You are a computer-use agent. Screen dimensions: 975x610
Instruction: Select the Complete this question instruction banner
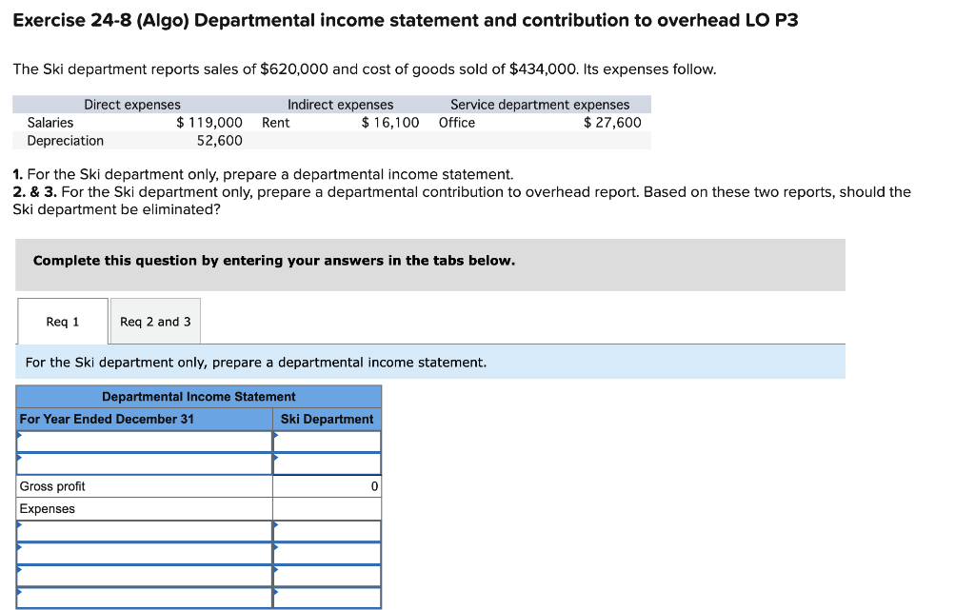(430, 265)
